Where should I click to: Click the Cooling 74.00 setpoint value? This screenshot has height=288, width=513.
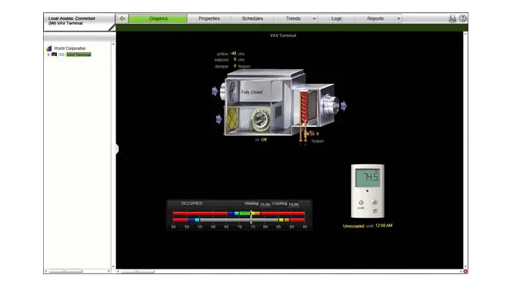(x=293, y=204)
